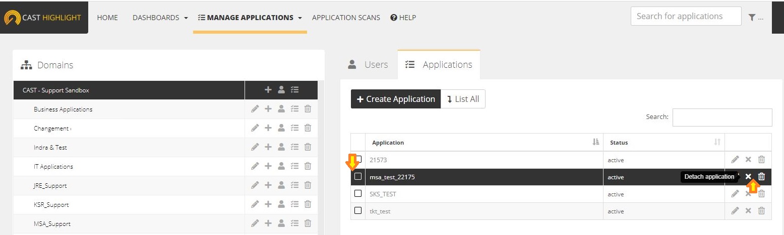The width and height of the screenshot is (784, 235).
Task: Select the KSR_Support domain row
Action: pos(129,204)
